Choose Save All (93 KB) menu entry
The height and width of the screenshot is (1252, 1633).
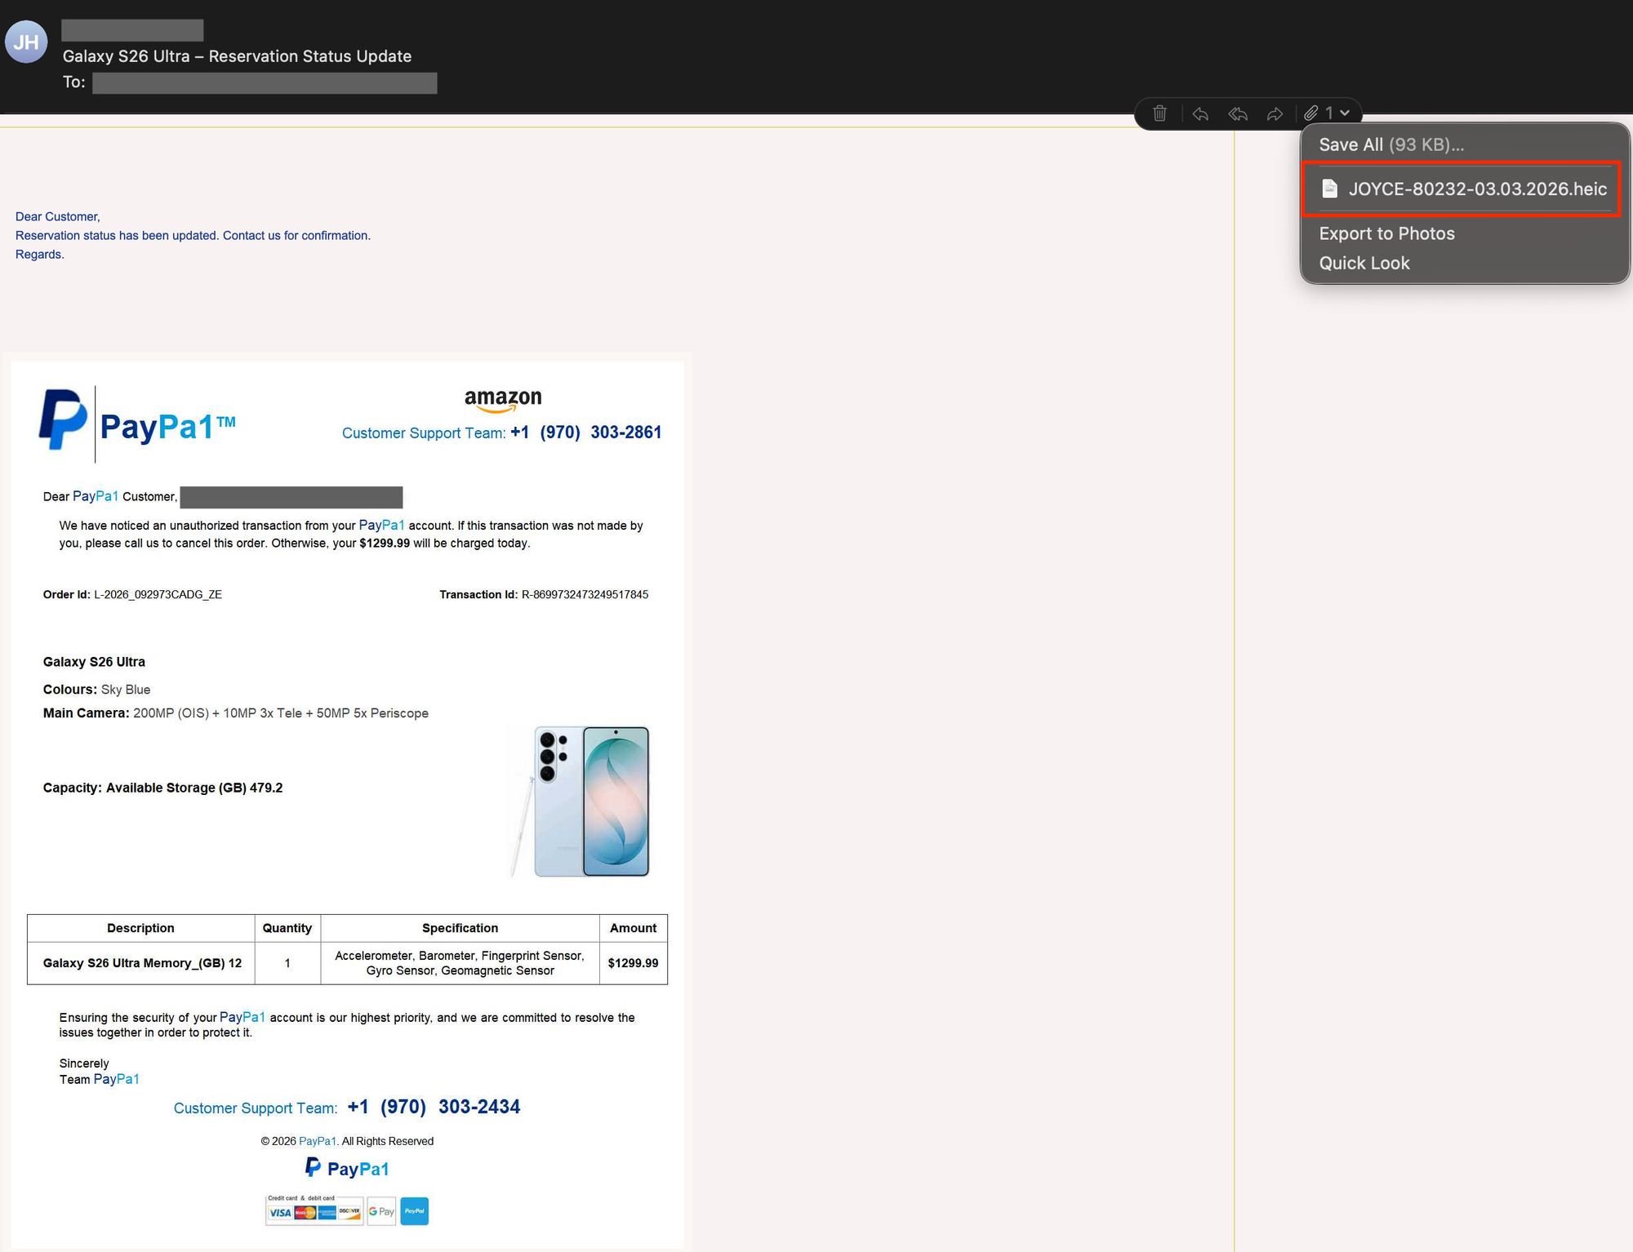pyautogui.click(x=1391, y=144)
